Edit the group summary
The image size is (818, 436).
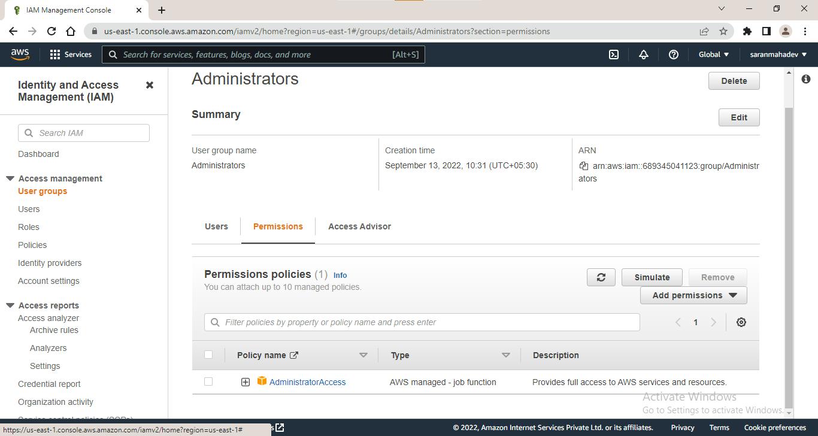click(739, 117)
